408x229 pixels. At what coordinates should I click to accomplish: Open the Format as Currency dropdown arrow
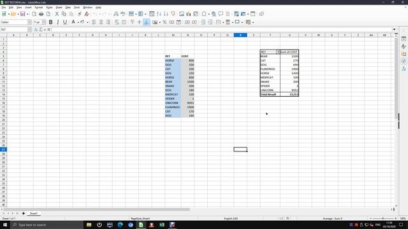click(x=160, y=22)
